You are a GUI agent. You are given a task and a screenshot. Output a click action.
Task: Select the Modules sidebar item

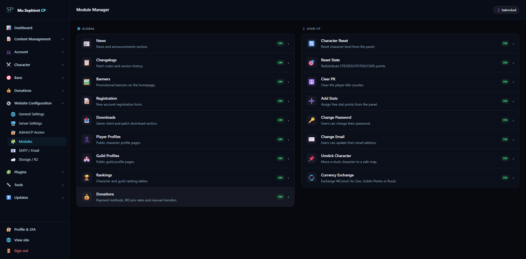(37, 142)
